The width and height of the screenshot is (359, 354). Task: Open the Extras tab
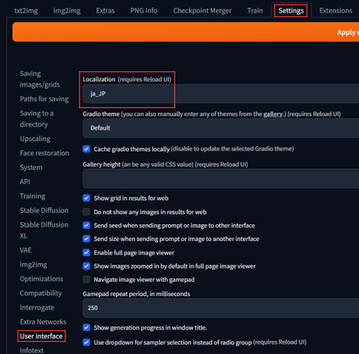click(x=105, y=11)
